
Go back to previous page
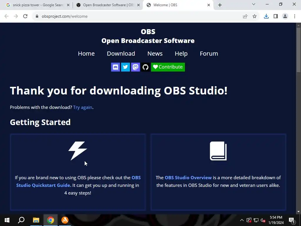tap(6, 16)
